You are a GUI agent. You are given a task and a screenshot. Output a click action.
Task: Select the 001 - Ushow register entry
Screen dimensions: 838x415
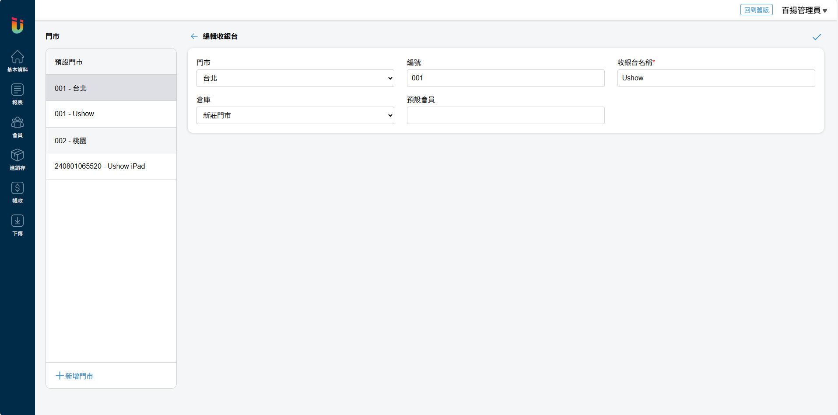pos(111,114)
